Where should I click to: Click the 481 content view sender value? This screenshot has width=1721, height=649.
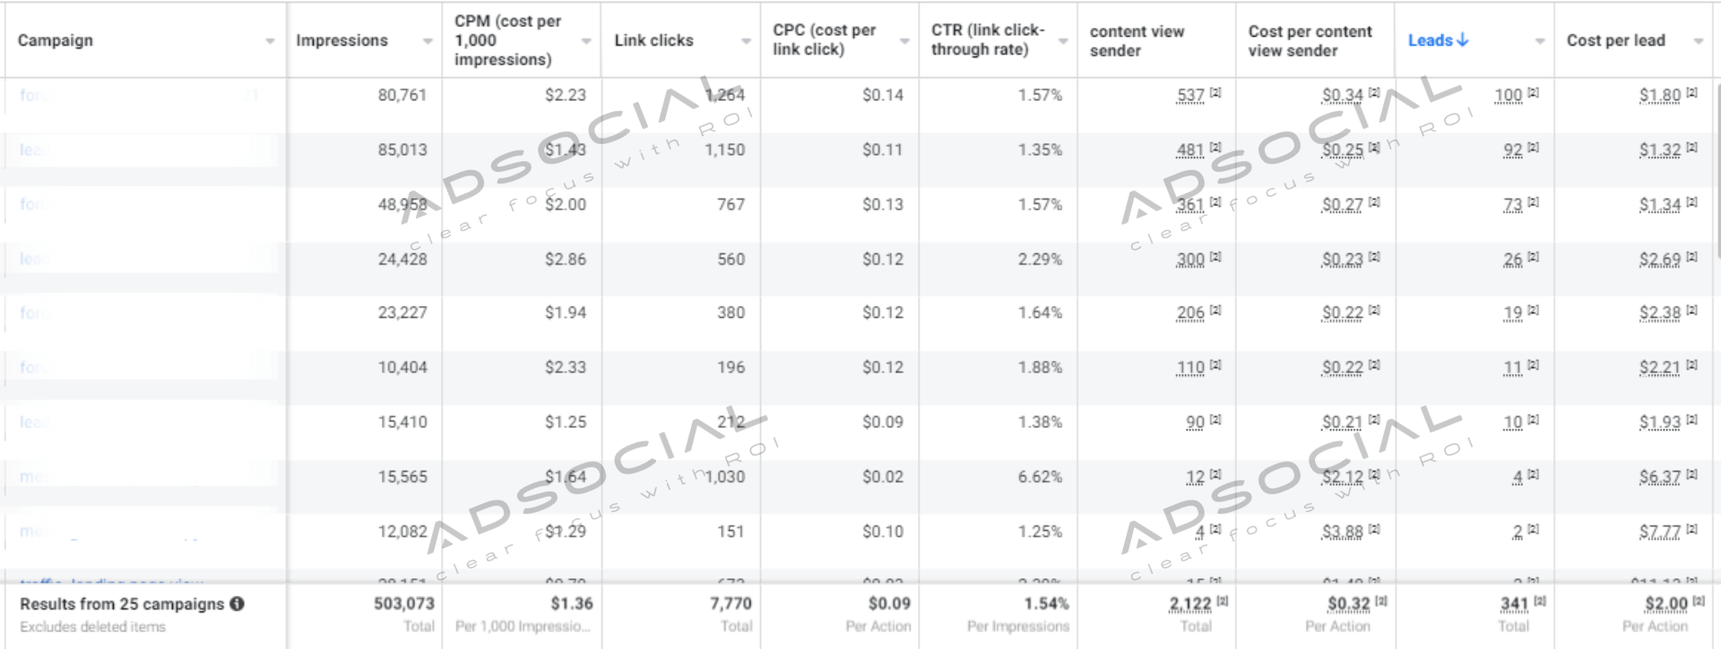1189,150
